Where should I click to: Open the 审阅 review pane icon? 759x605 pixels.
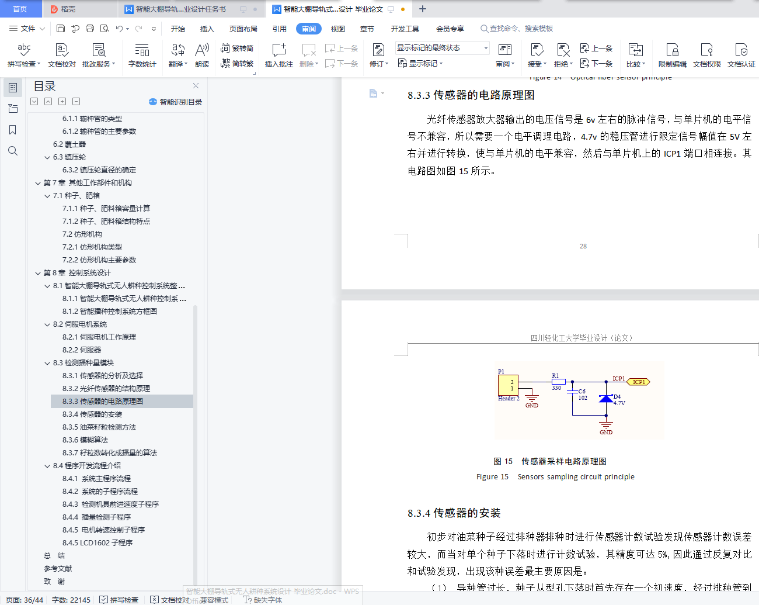coord(505,49)
